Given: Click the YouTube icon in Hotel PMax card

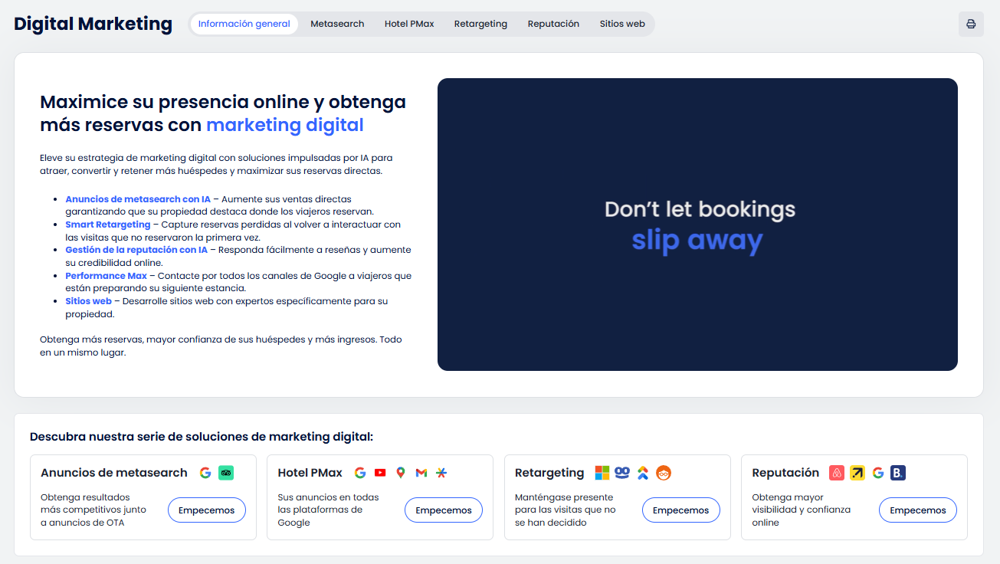Looking at the screenshot, I should click(x=380, y=473).
